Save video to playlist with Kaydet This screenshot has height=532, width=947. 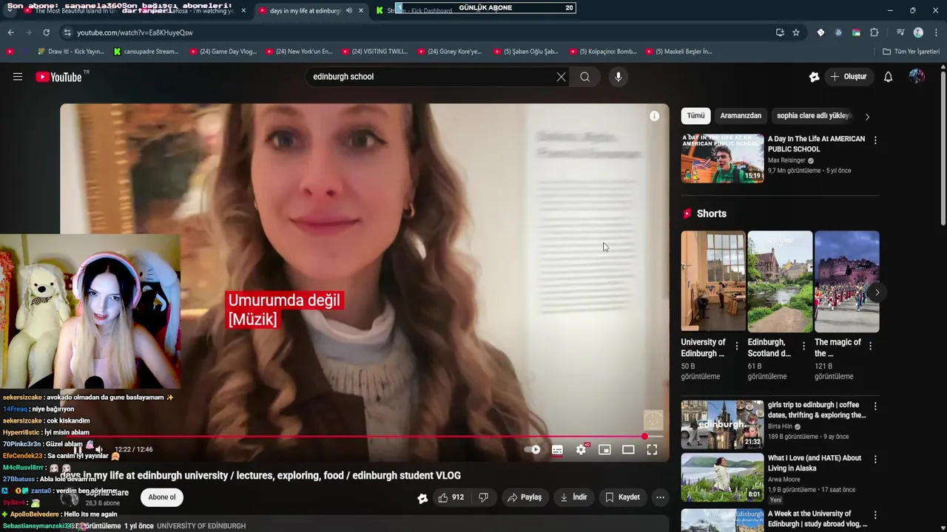tap(622, 497)
